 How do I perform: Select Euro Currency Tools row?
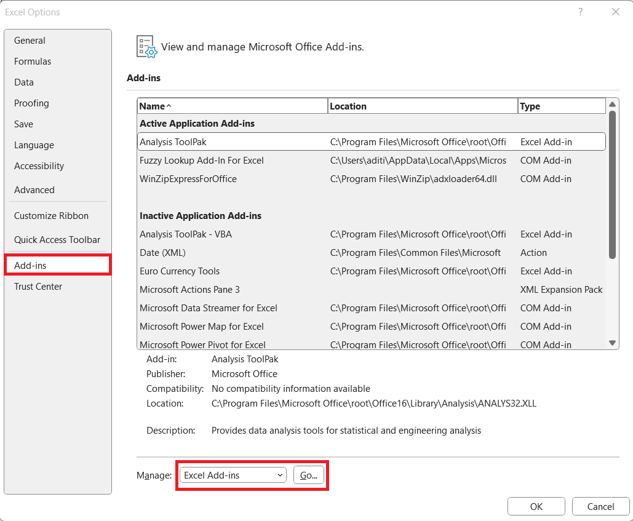click(x=372, y=271)
